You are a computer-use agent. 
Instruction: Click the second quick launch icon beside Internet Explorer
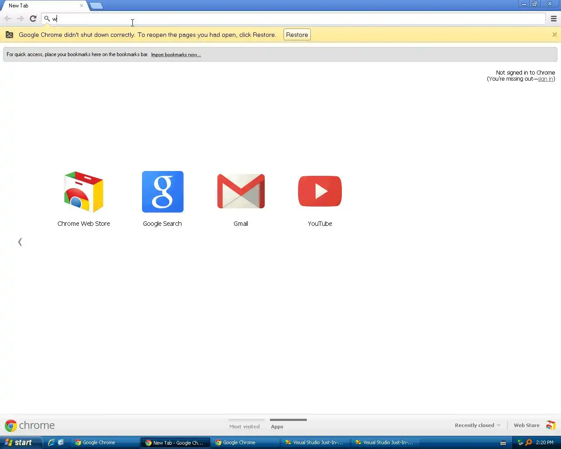click(x=61, y=442)
